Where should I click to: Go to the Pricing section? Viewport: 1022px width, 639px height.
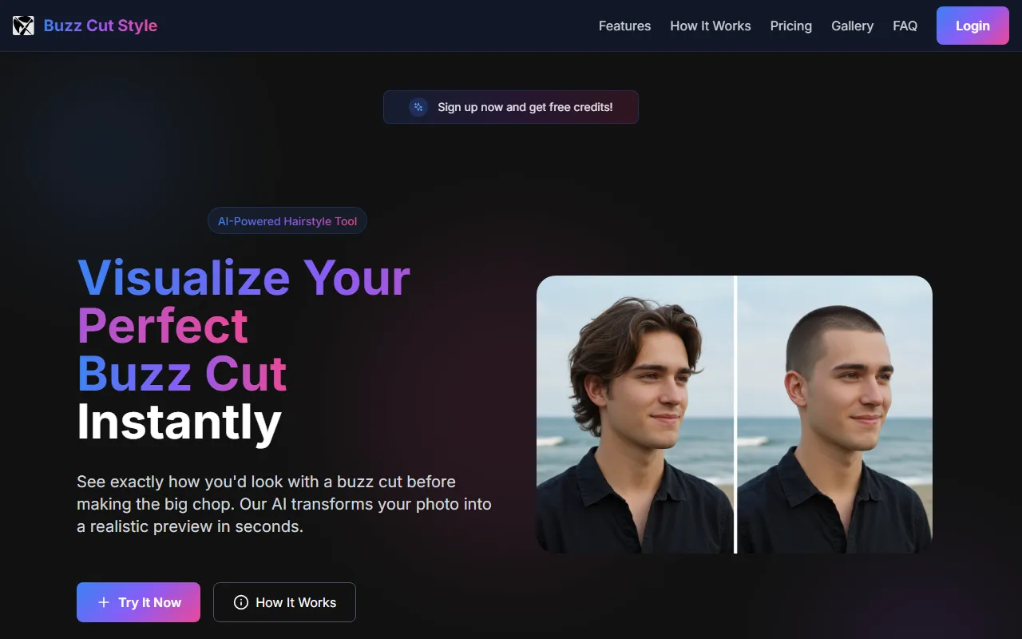click(x=791, y=26)
